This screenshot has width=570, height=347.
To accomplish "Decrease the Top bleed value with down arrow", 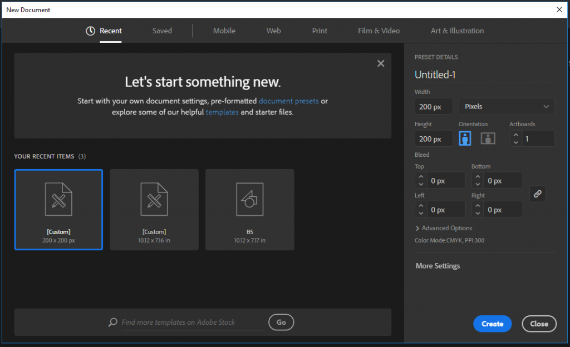I will pos(420,184).
